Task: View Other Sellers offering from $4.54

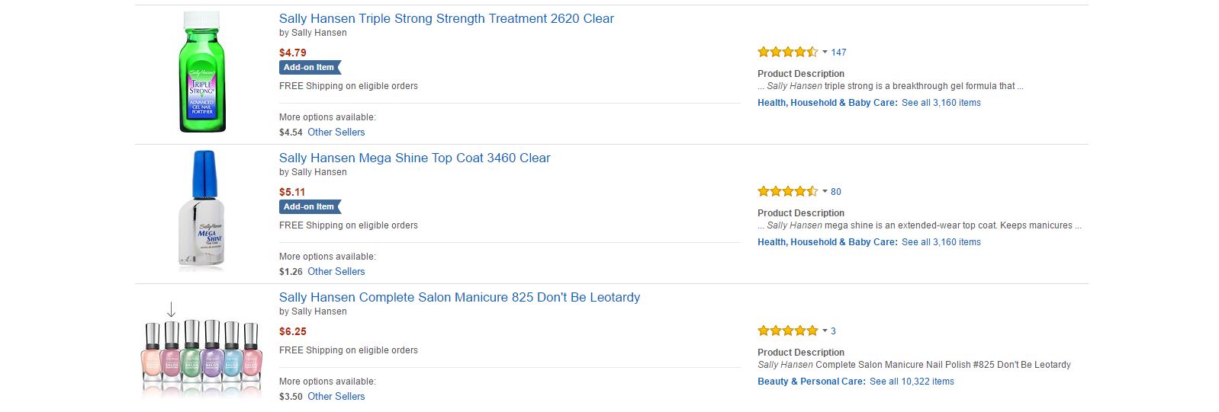Action: (336, 133)
